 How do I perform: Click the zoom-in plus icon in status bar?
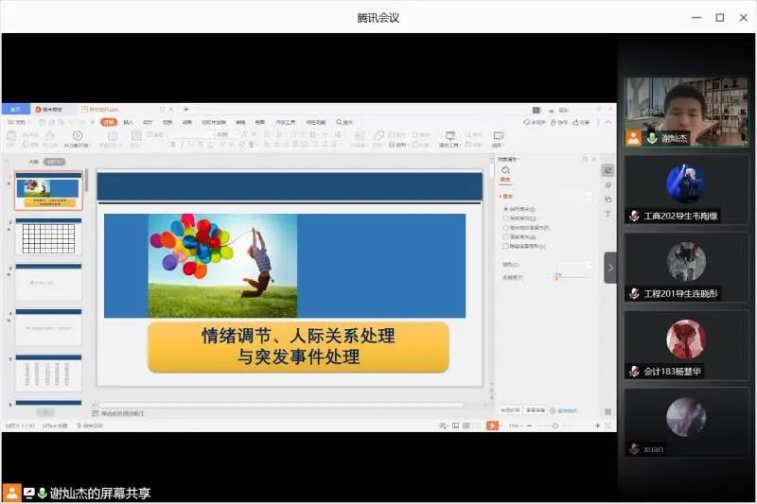pos(598,426)
